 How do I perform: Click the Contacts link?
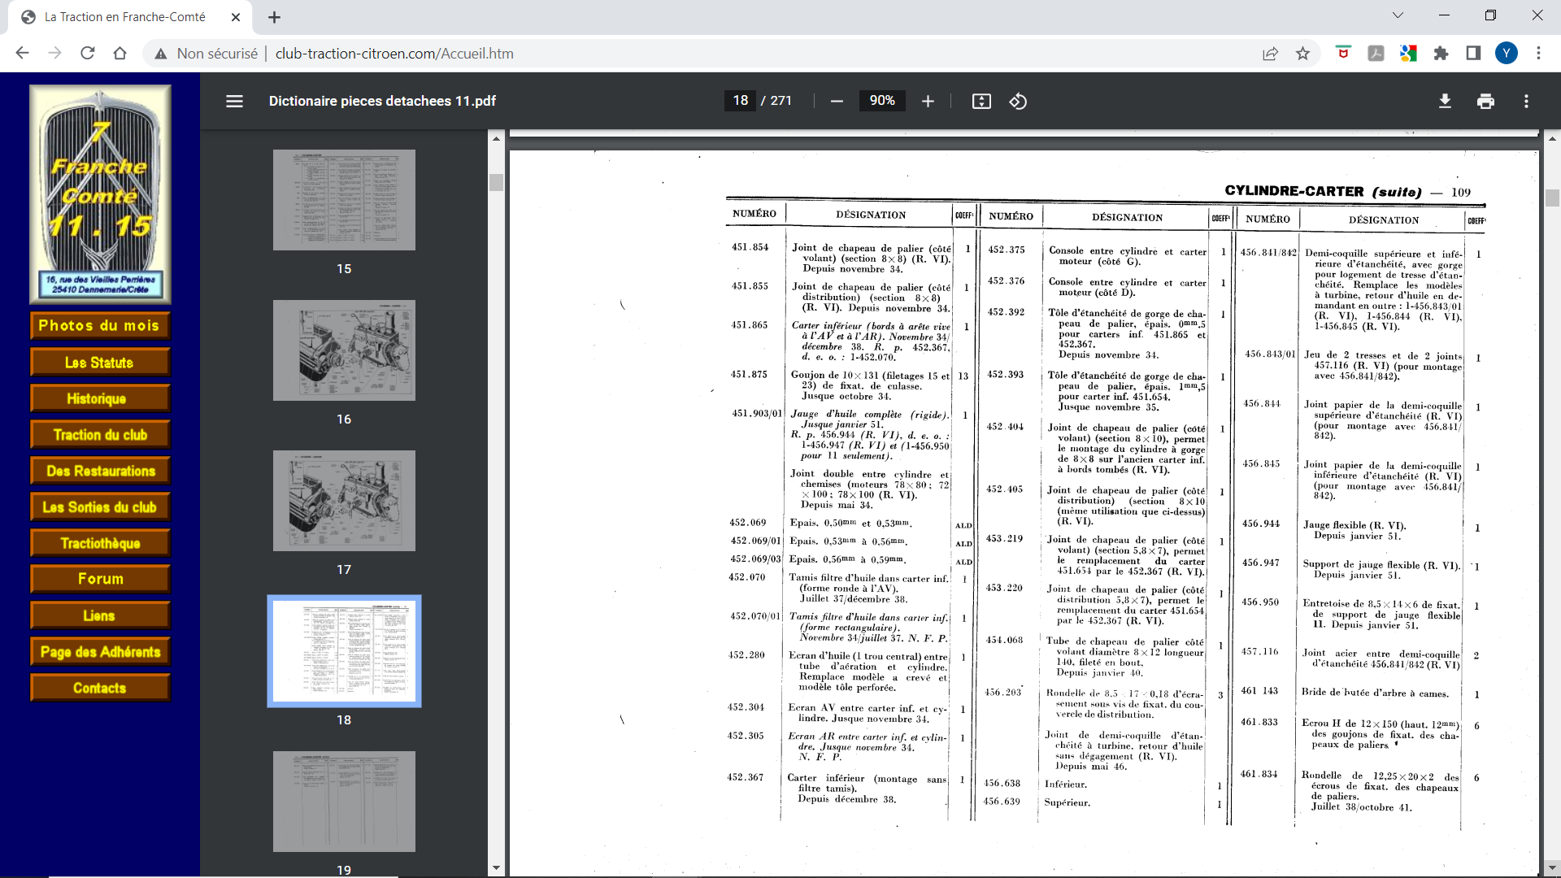pos(100,688)
